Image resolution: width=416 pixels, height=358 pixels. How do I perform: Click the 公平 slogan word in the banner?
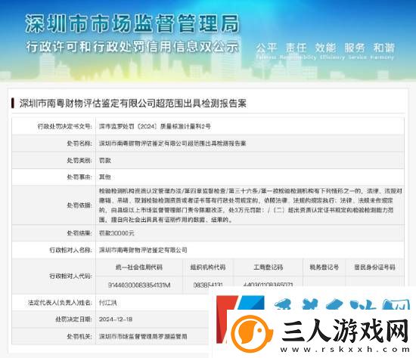pyautogui.click(x=266, y=48)
